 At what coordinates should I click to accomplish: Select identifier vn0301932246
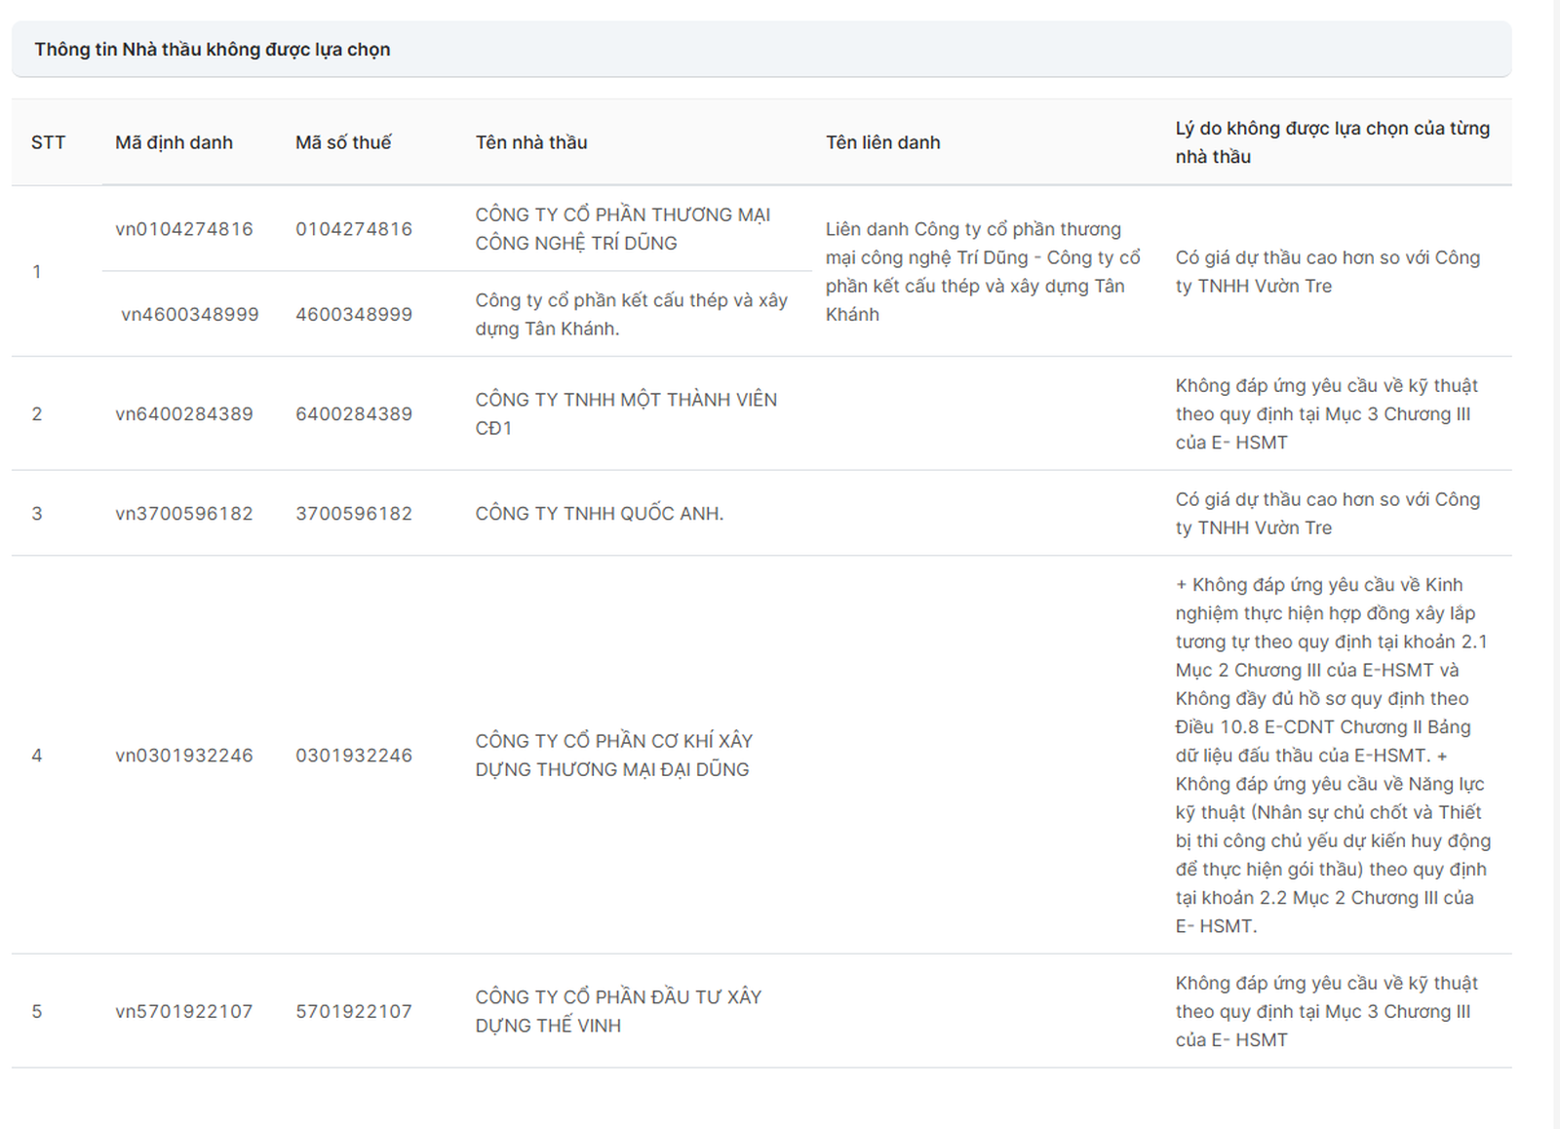[184, 756]
